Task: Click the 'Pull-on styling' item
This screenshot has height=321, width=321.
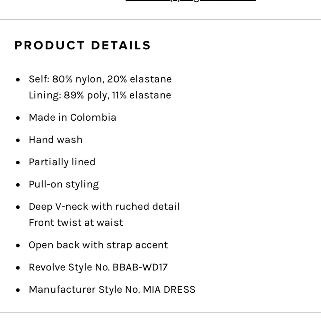Action: tap(64, 185)
